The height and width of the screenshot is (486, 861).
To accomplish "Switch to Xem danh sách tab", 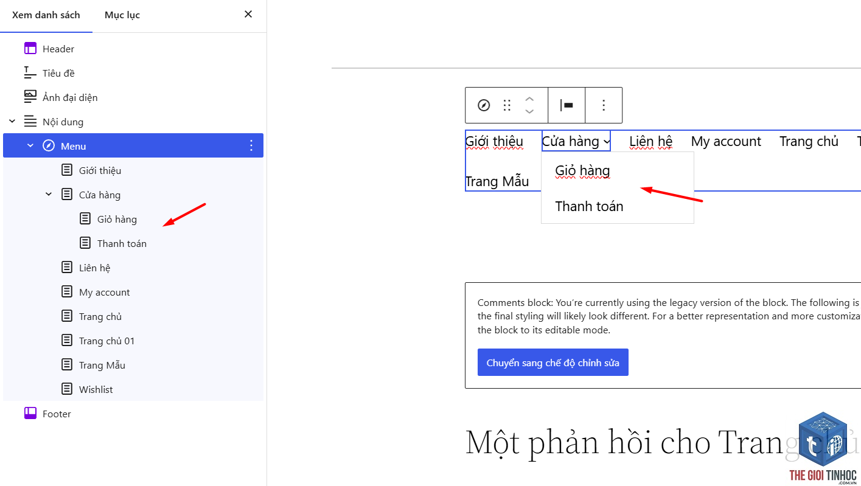I will pyautogui.click(x=46, y=15).
